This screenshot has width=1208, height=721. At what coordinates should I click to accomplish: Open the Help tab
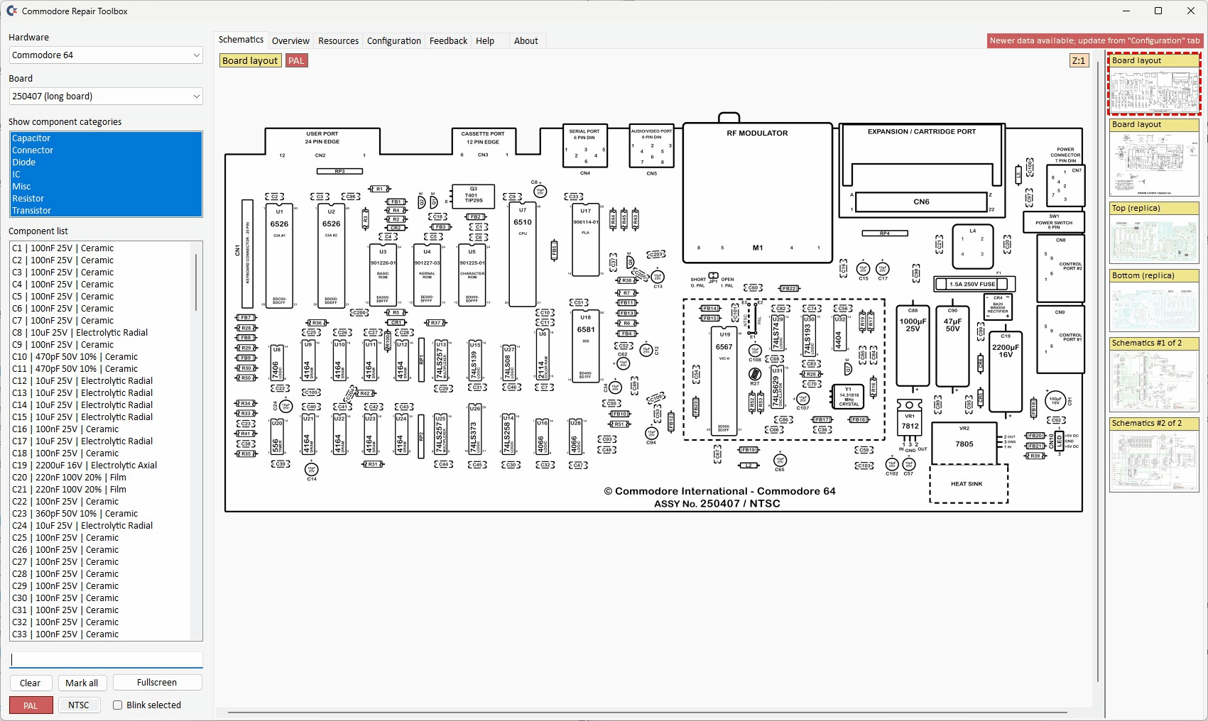point(485,41)
